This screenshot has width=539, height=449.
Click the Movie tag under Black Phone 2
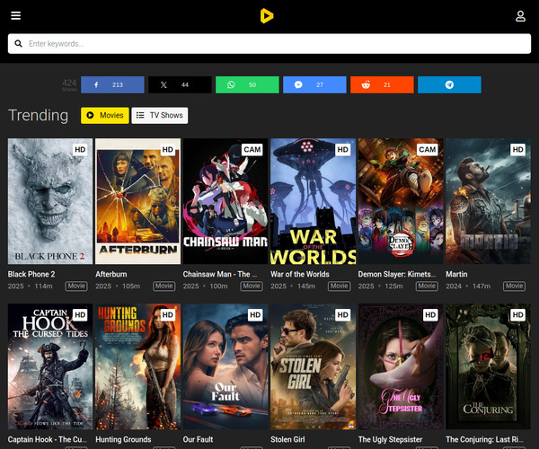point(76,286)
